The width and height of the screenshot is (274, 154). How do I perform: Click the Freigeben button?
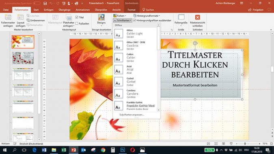tap(256, 10)
